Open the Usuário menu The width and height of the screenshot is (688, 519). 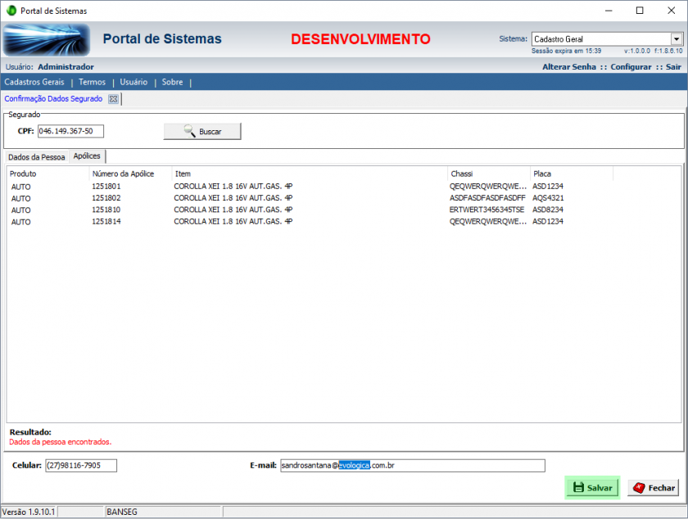point(134,82)
